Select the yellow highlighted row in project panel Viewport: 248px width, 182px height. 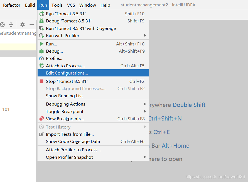[x=18, y=47]
